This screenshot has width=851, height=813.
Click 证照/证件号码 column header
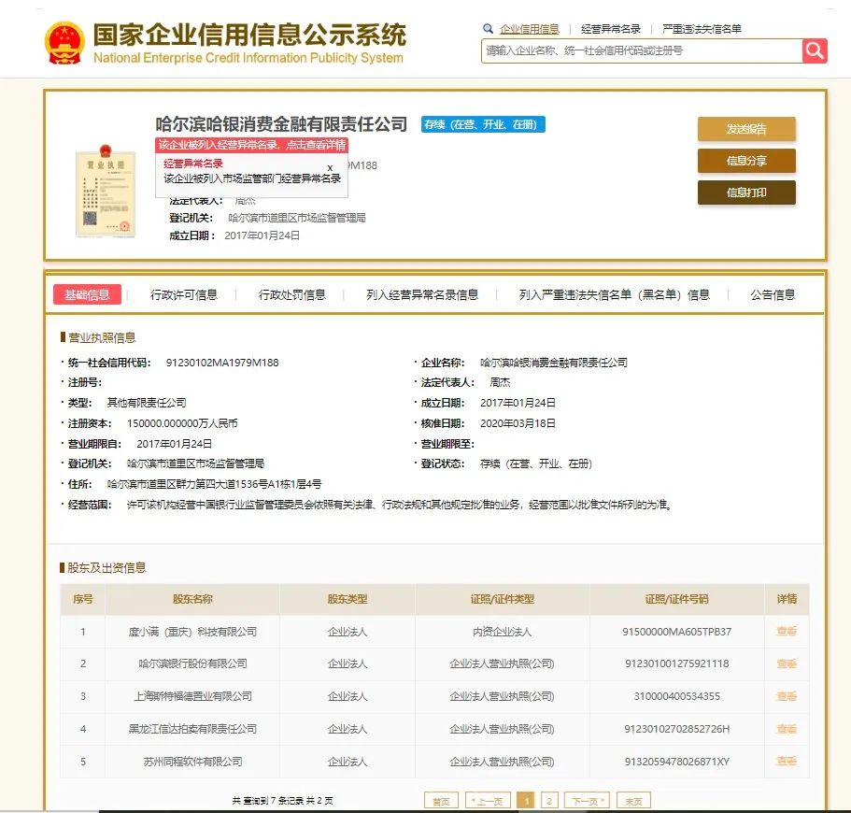[x=677, y=599]
